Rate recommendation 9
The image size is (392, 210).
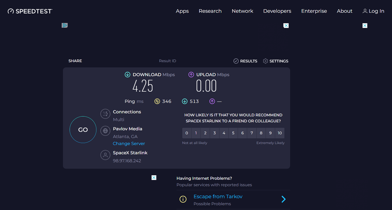270,133
